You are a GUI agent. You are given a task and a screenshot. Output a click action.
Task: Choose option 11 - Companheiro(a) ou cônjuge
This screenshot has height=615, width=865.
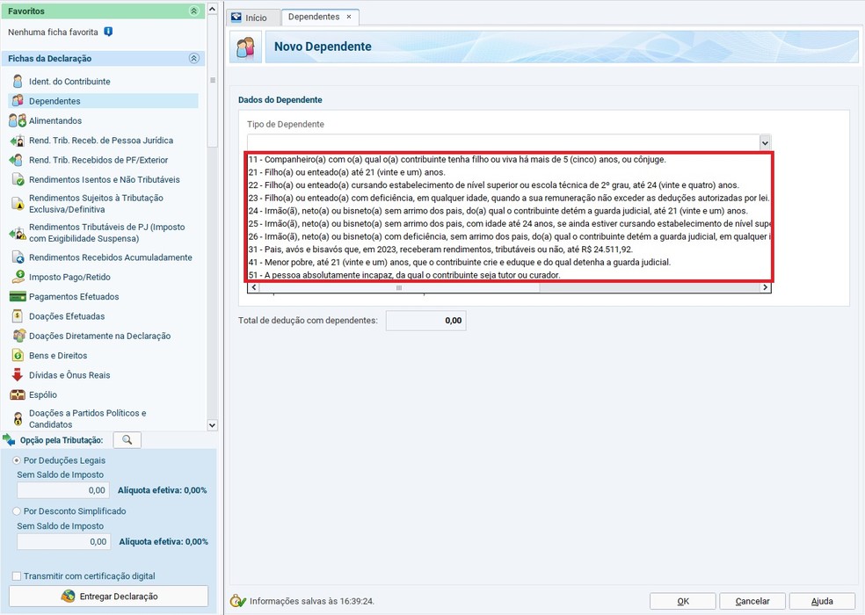coord(509,159)
